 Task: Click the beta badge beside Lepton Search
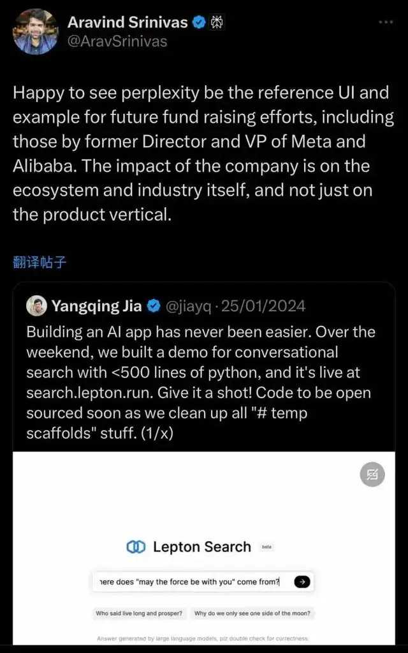coord(267,548)
